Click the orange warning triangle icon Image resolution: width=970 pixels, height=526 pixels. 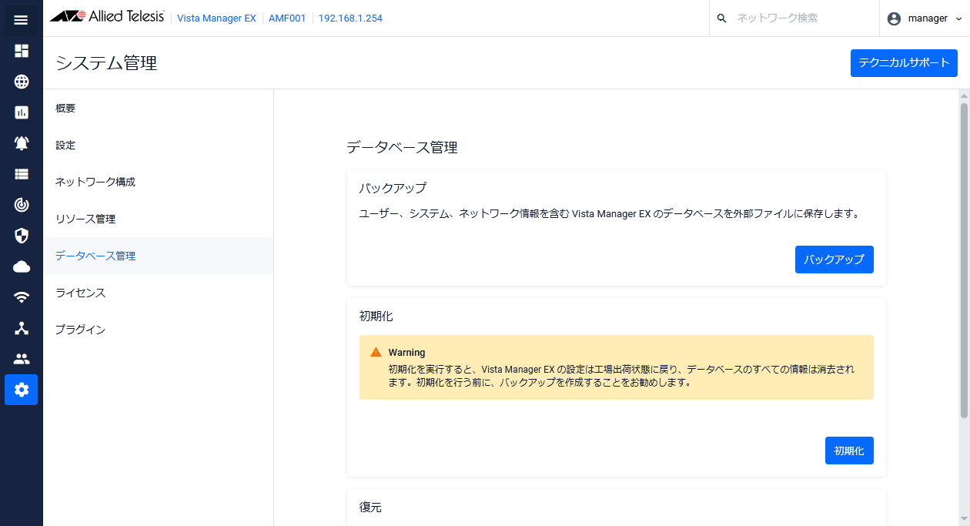pos(376,352)
